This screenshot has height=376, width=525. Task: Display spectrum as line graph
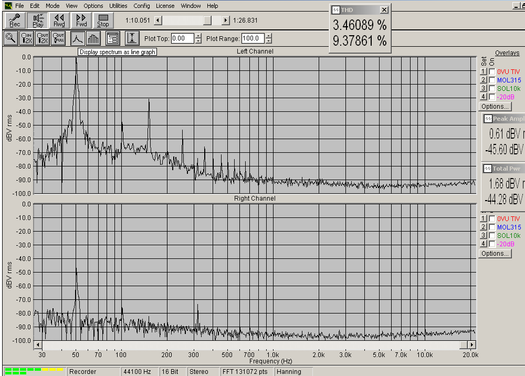[x=78, y=38]
